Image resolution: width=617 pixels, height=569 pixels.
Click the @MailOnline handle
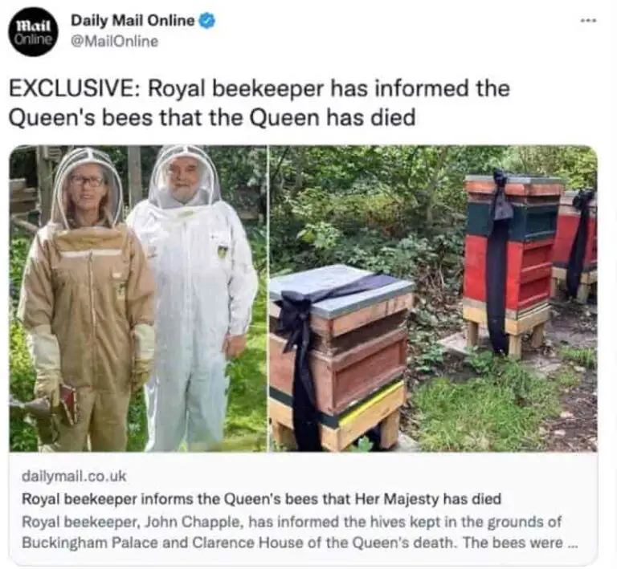click(x=114, y=41)
